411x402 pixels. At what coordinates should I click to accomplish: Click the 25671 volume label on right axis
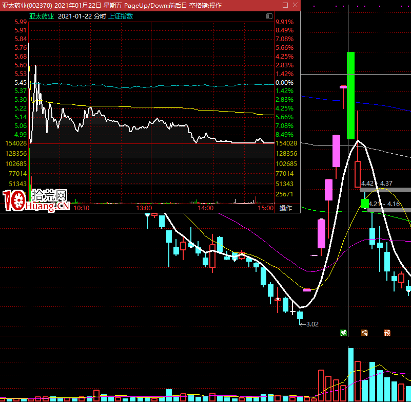point(284,194)
